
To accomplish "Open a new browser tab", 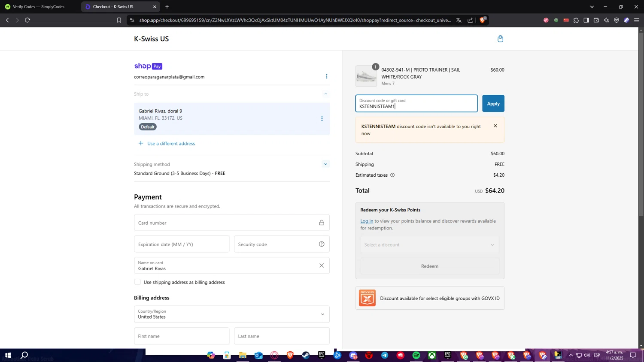I will click(x=167, y=7).
